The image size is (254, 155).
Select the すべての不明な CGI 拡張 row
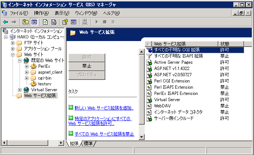pos(195,50)
